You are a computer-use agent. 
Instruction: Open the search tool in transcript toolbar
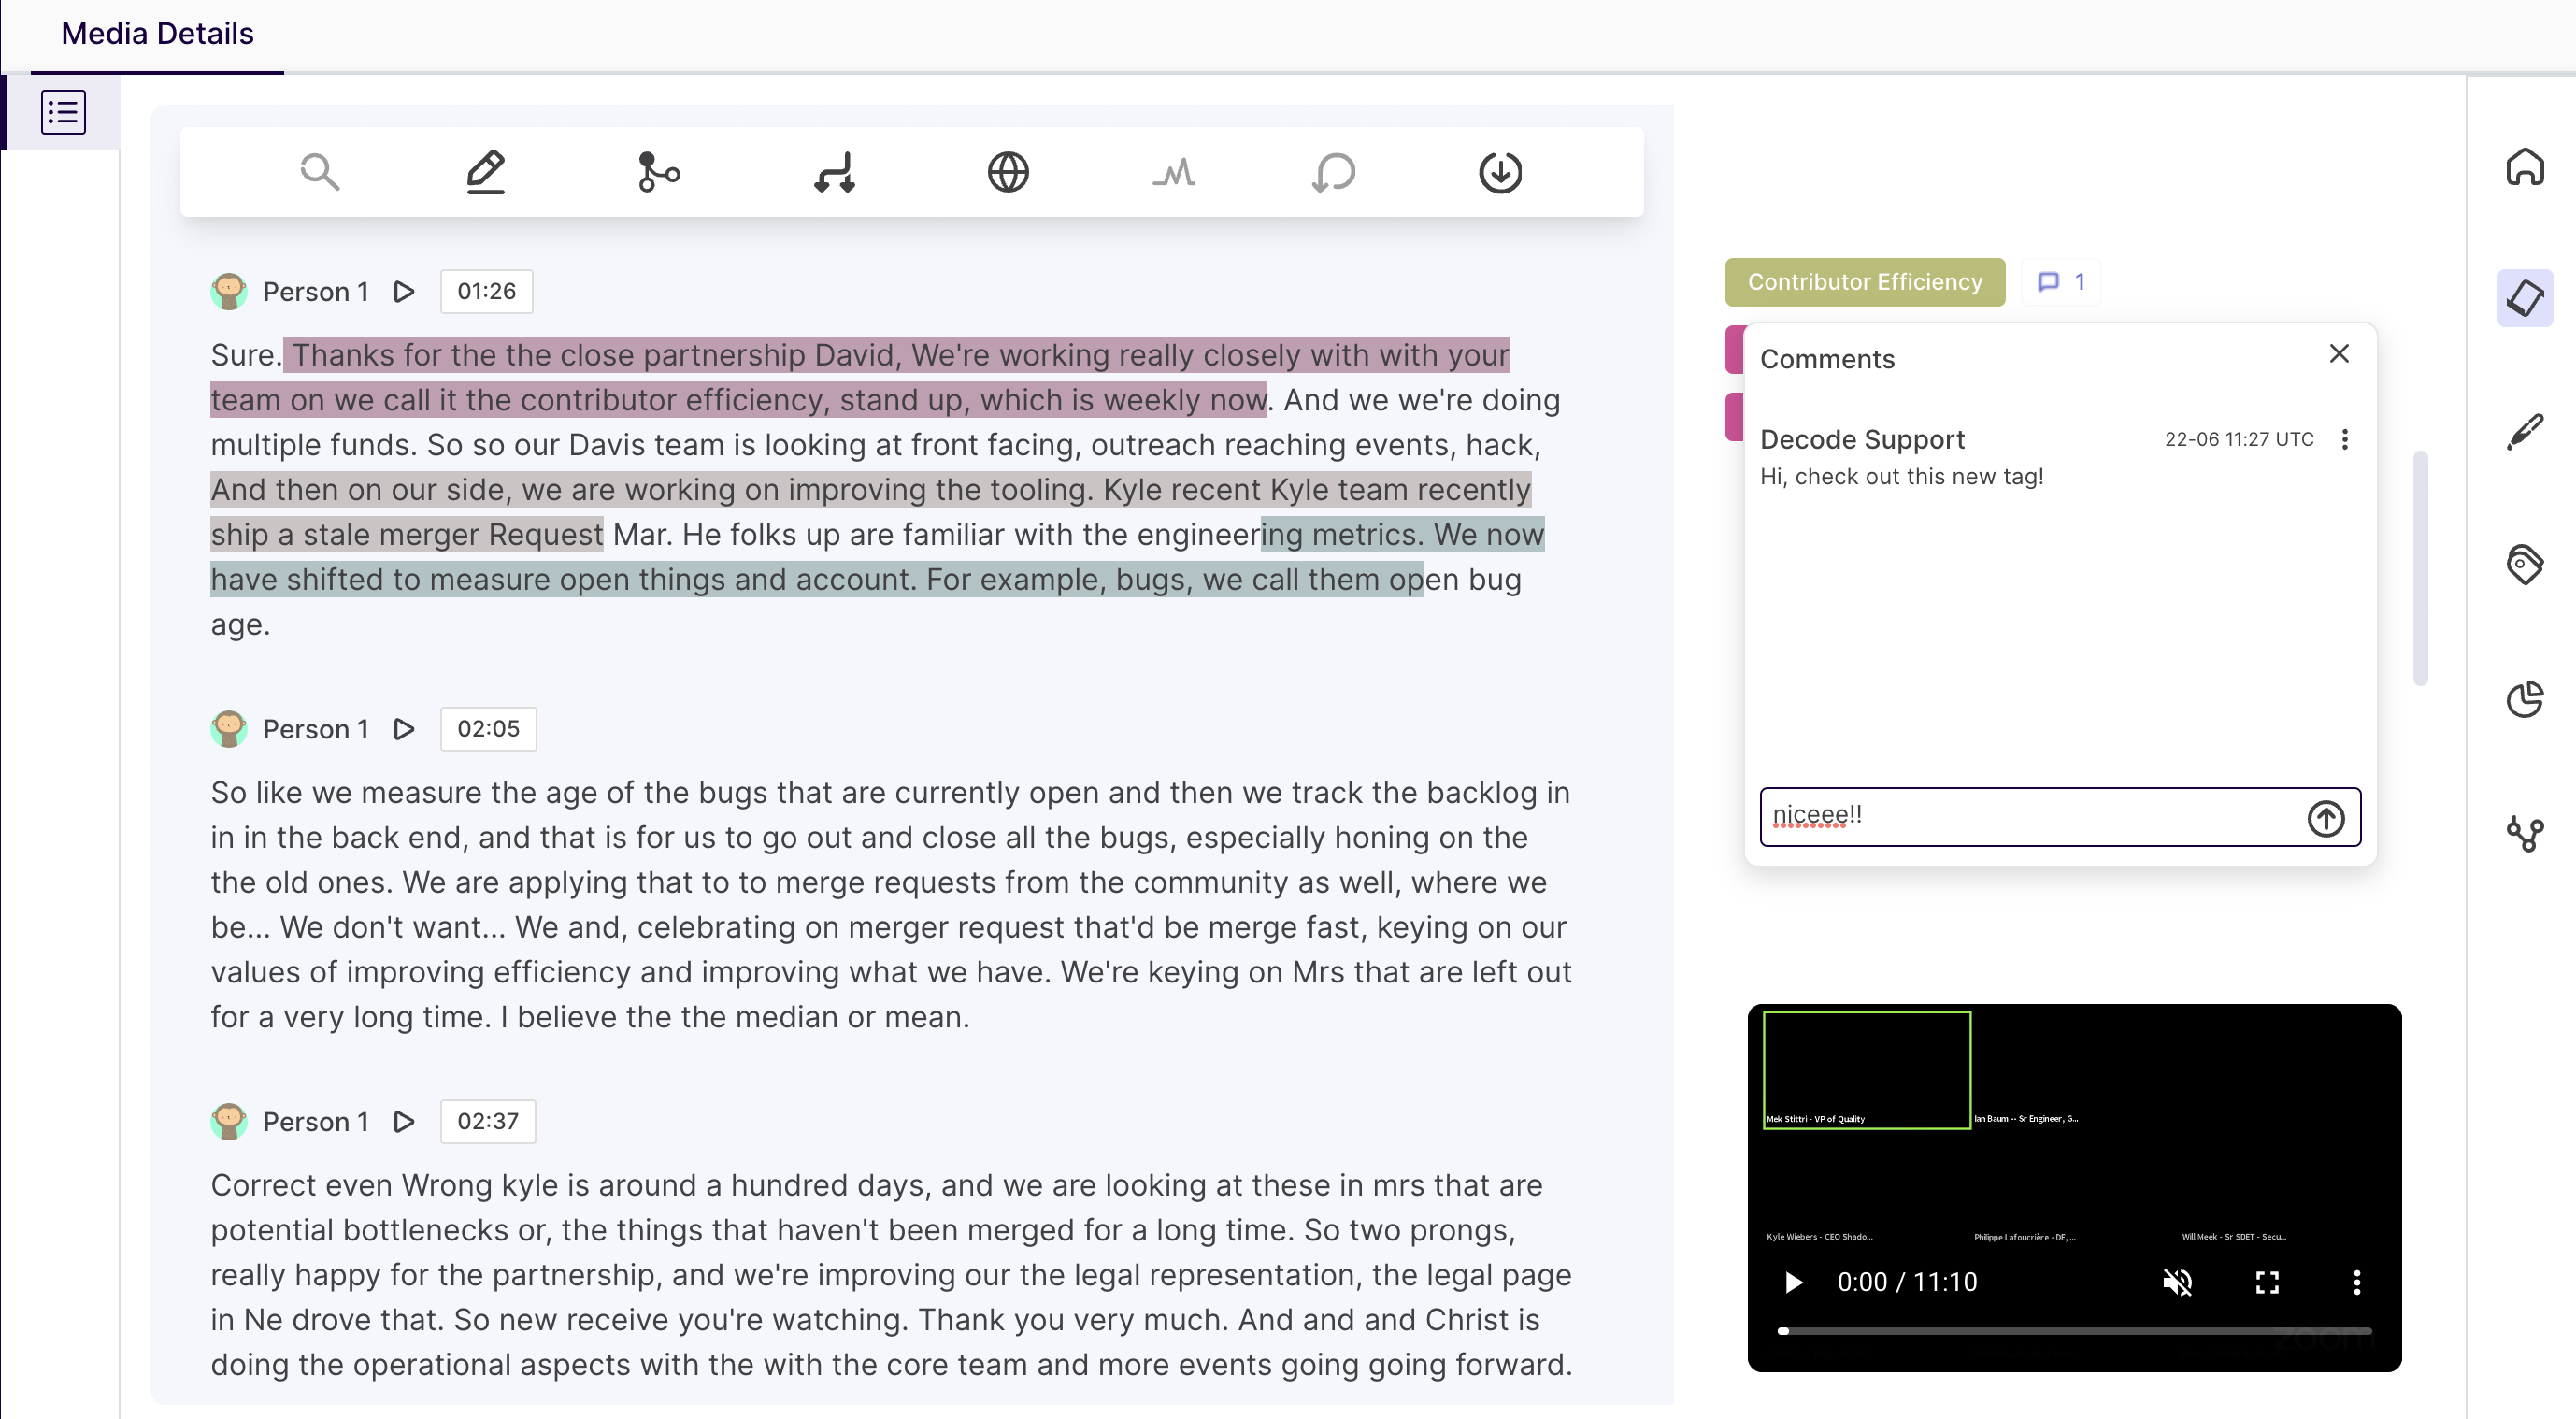(x=320, y=172)
